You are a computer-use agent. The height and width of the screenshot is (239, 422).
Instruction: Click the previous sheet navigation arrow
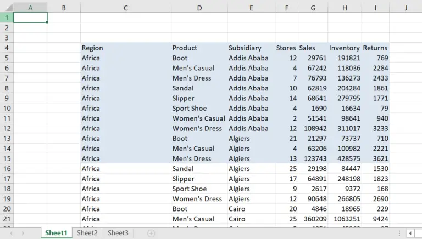point(9,234)
